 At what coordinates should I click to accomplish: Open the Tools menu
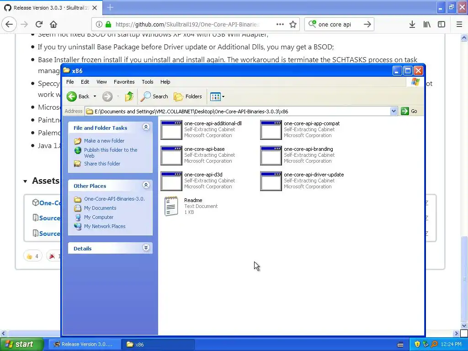[148, 82]
